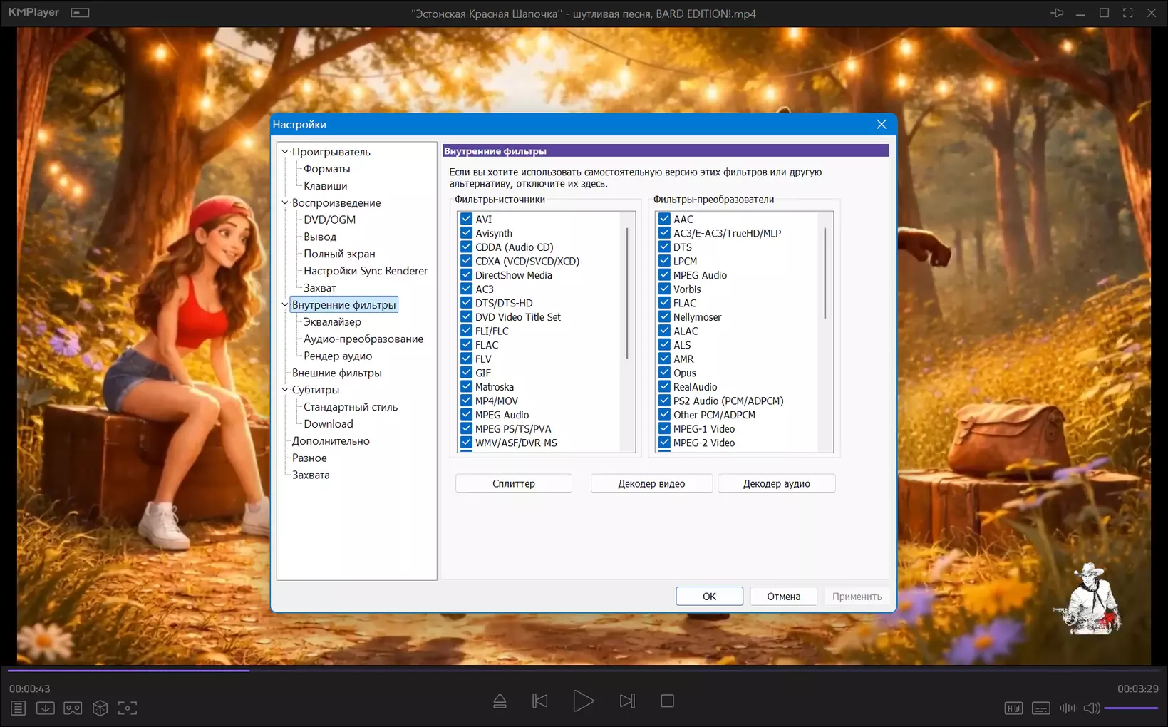Collapse the Воспроизведение tree node

285,202
